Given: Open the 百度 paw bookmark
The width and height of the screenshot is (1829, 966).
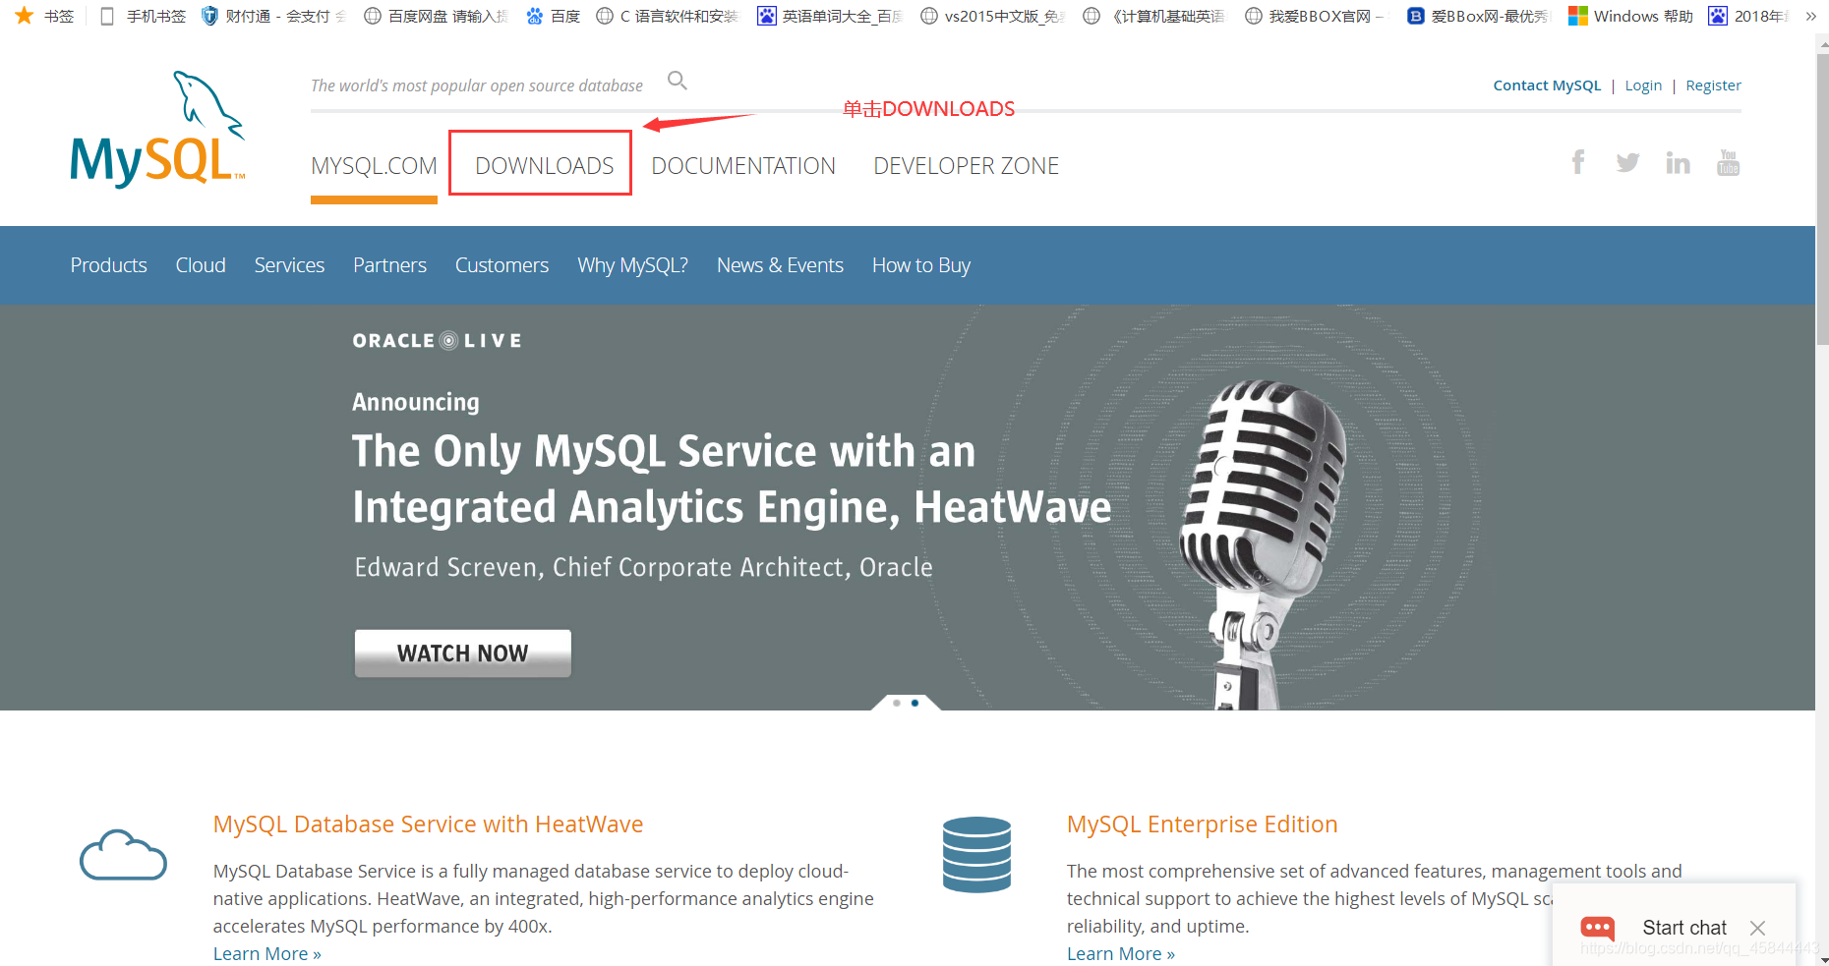Looking at the screenshot, I should coord(554,16).
